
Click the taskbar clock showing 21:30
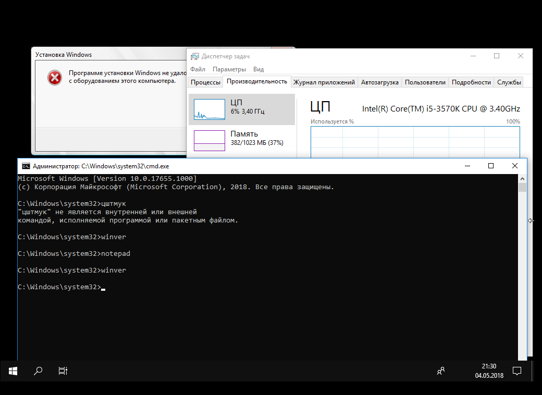tap(489, 371)
